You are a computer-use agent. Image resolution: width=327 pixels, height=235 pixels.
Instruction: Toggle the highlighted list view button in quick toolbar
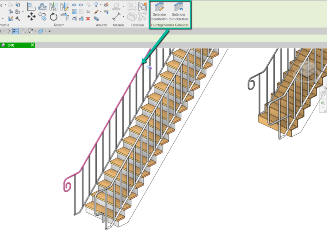(x=16, y=31)
